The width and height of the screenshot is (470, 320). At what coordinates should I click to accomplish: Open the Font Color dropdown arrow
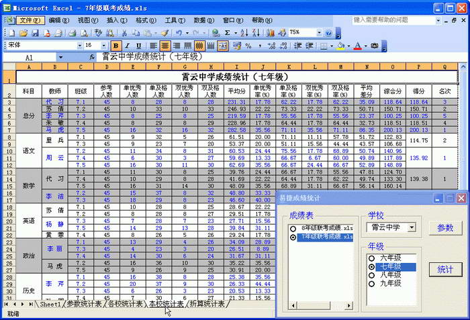366,46
